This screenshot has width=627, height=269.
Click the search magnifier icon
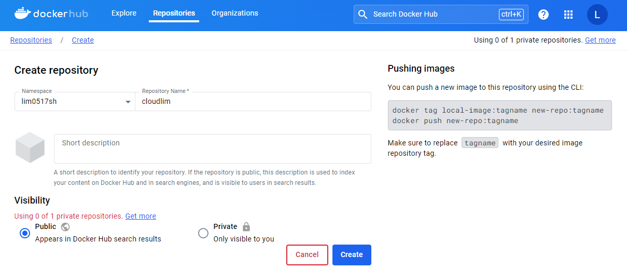tap(363, 14)
